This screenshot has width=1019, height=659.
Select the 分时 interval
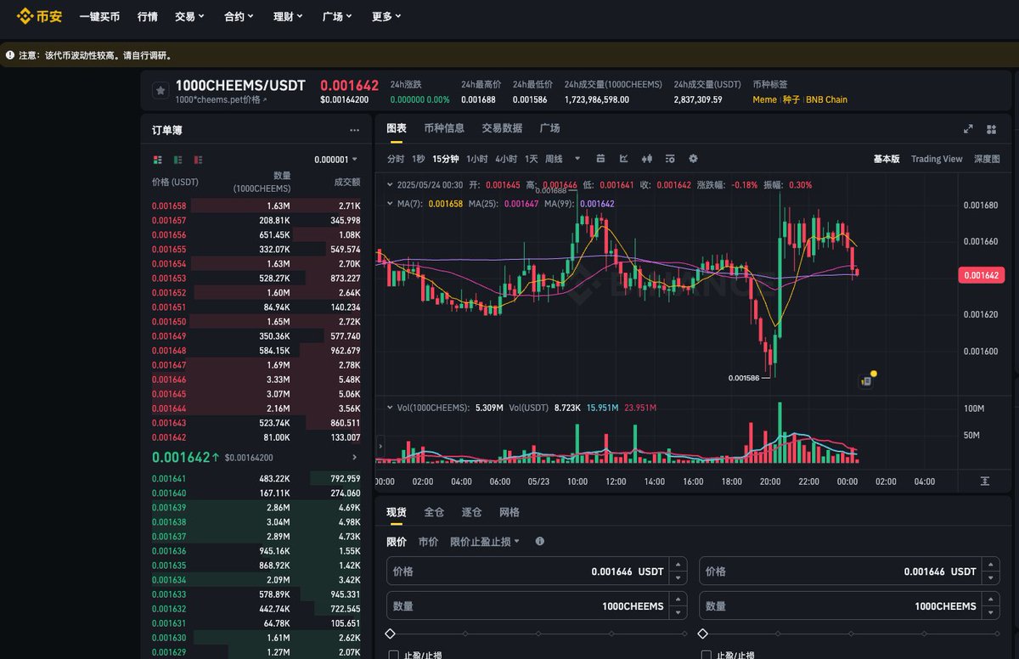coord(396,159)
